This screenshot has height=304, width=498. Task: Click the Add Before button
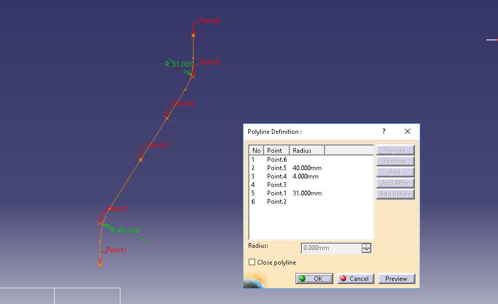[395, 194]
